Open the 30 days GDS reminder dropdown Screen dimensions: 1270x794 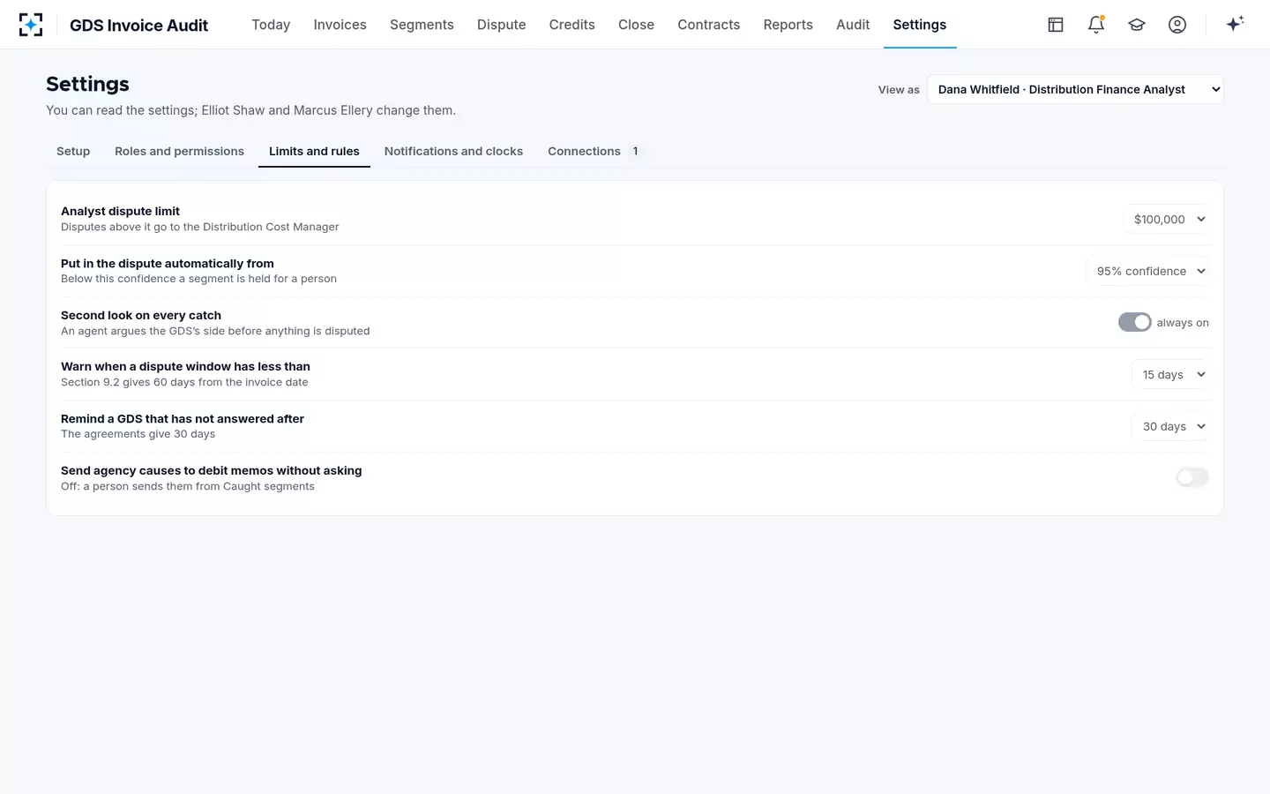[x=1172, y=426]
